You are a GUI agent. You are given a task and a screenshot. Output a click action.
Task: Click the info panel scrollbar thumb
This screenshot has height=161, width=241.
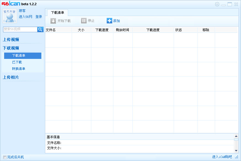[236, 140]
